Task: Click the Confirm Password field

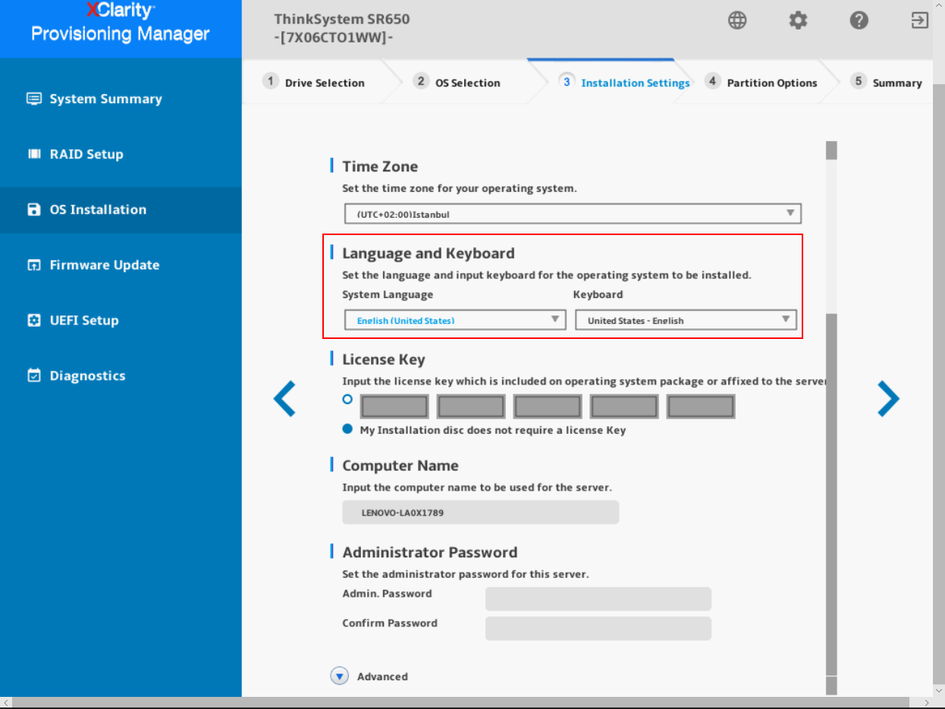Action: coord(598,629)
